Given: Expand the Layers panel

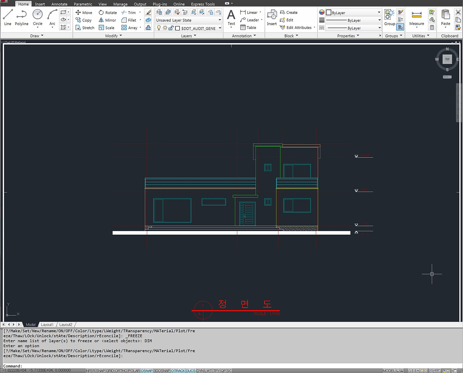Looking at the screenshot, I should coord(188,36).
